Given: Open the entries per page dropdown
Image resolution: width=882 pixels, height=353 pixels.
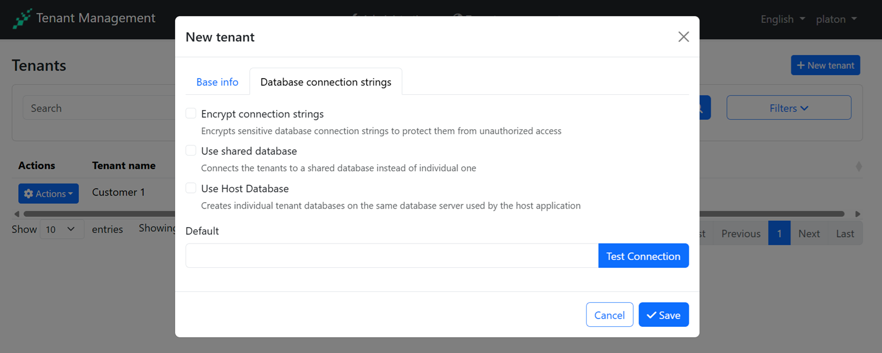Looking at the screenshot, I should click(x=61, y=230).
